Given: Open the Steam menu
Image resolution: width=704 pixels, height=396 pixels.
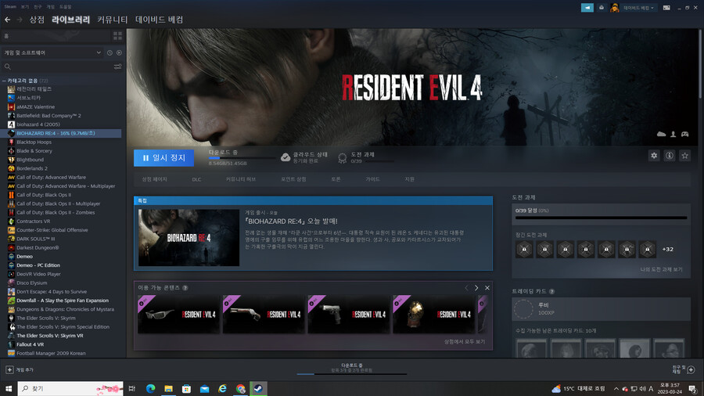Looking at the screenshot, I should [x=10, y=7].
